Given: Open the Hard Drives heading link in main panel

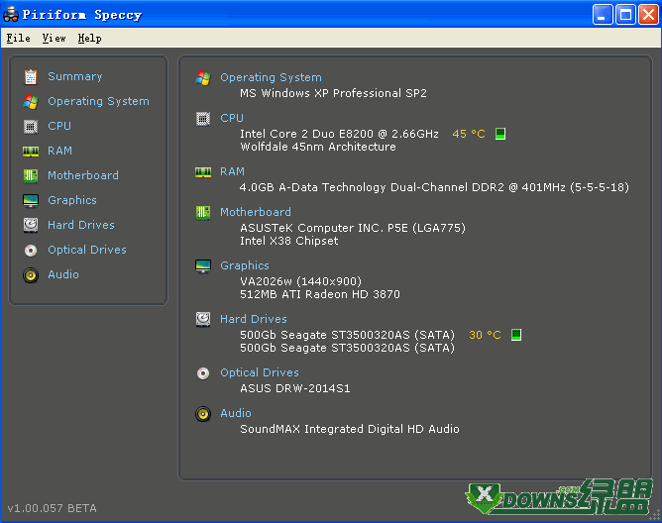Looking at the screenshot, I should [x=254, y=319].
